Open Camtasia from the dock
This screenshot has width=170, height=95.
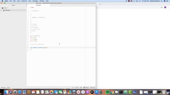[130, 92]
